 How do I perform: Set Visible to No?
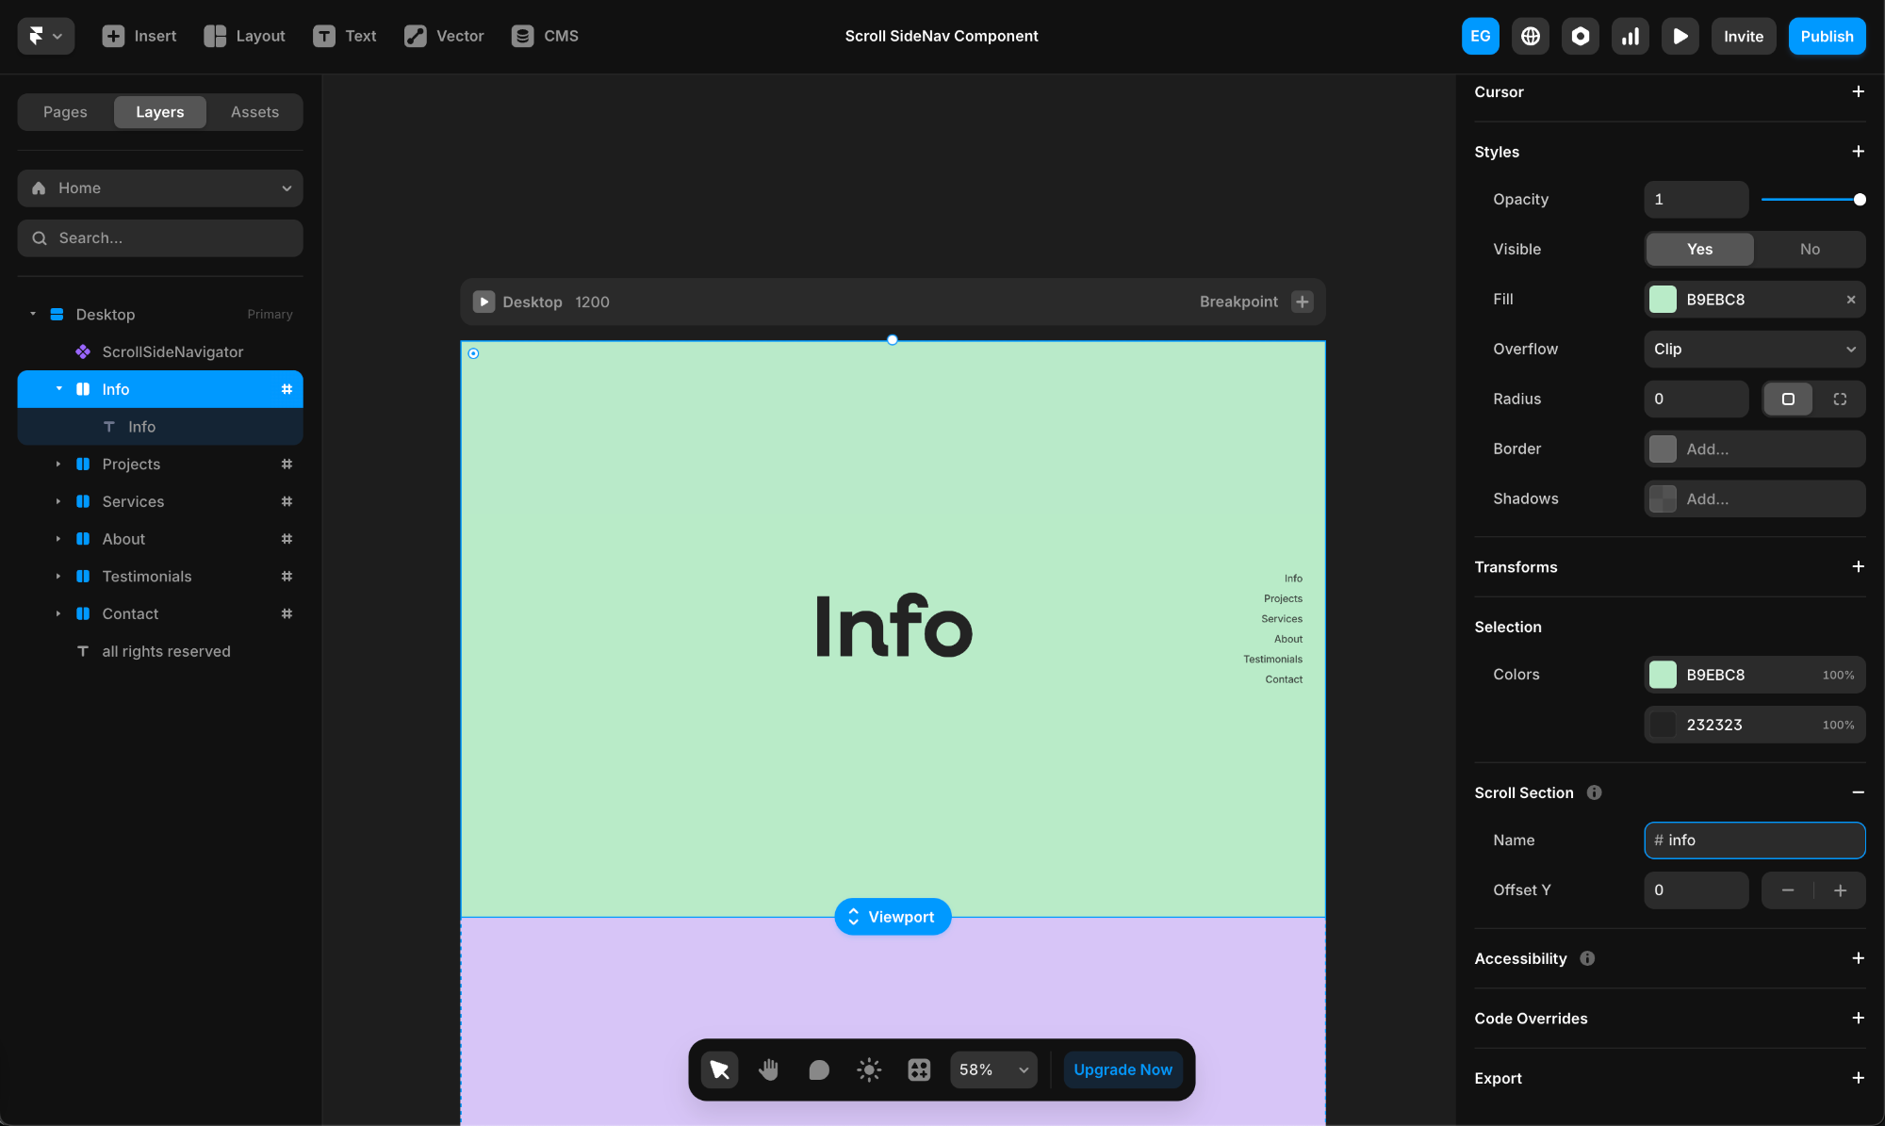pyautogui.click(x=1810, y=249)
